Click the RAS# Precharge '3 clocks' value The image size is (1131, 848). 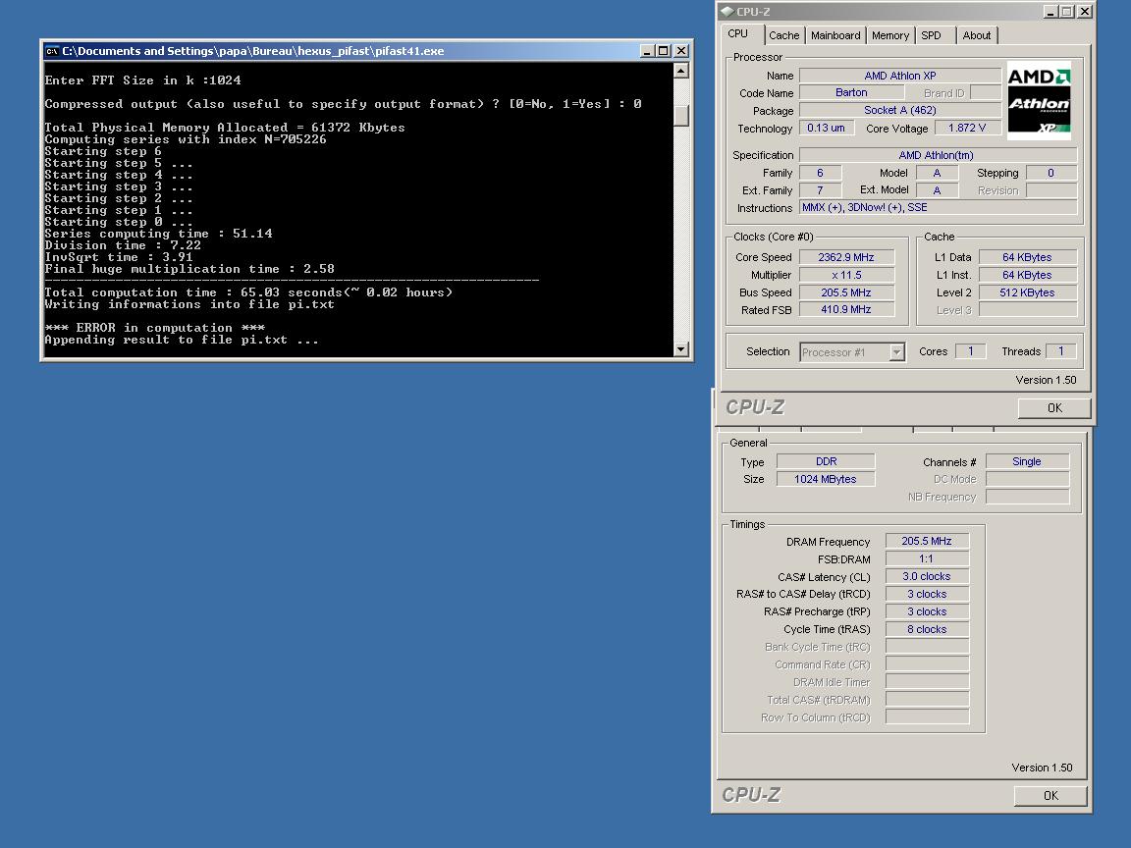pos(927,611)
